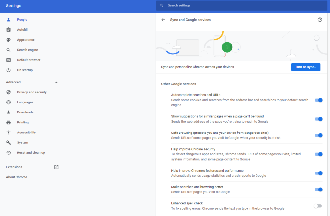Open Reset and clean up section

pyautogui.click(x=32, y=153)
